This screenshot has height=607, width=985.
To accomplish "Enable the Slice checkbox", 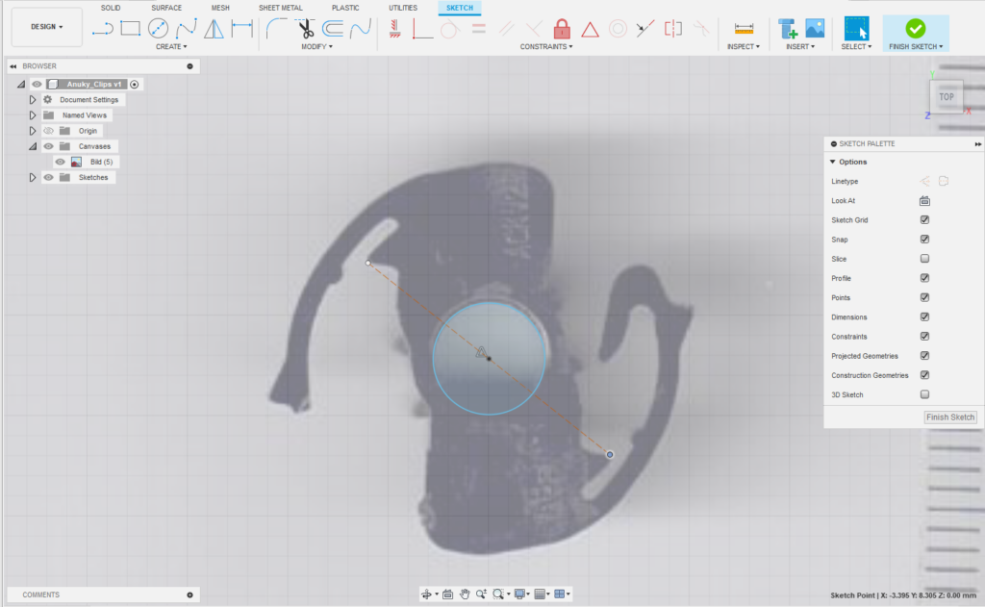I will coord(924,259).
